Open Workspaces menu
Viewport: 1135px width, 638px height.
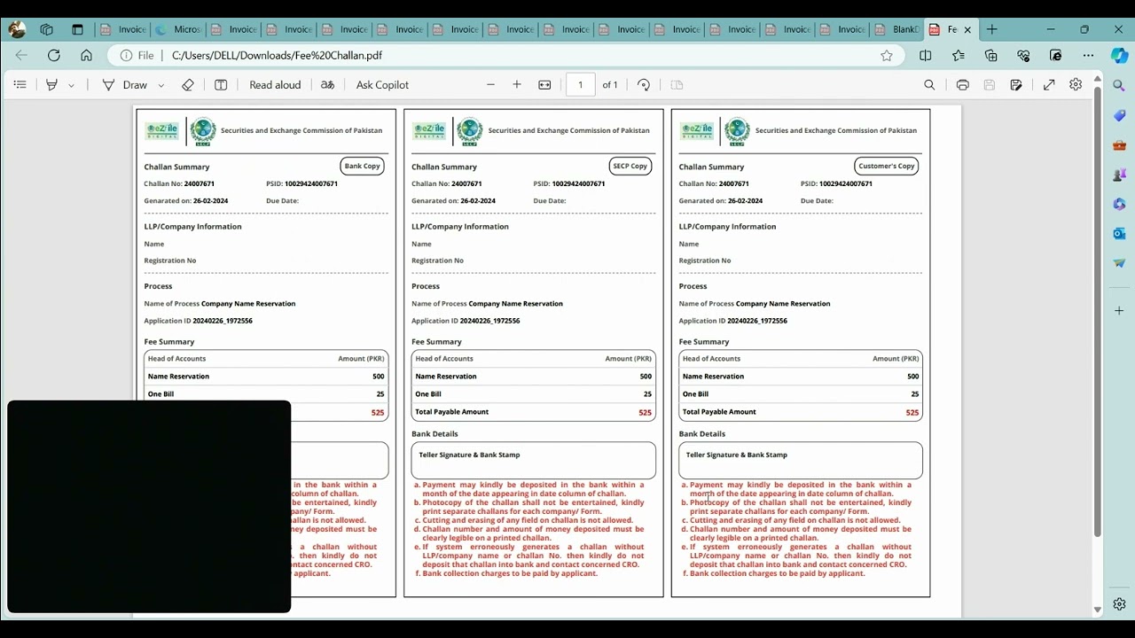tap(47, 29)
